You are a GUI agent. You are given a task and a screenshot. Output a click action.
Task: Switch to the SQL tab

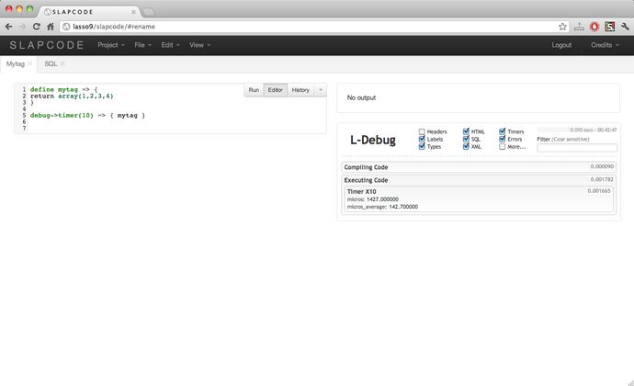[x=51, y=63]
